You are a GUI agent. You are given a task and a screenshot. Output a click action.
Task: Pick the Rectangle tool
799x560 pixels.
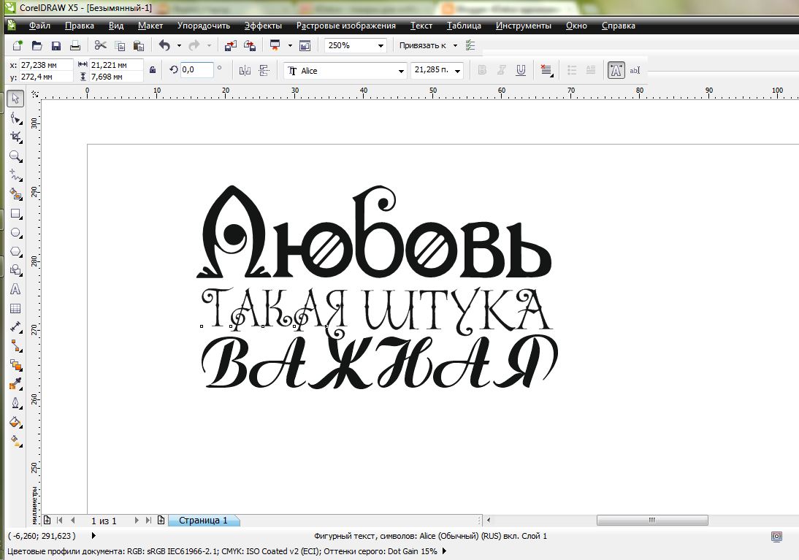point(15,212)
